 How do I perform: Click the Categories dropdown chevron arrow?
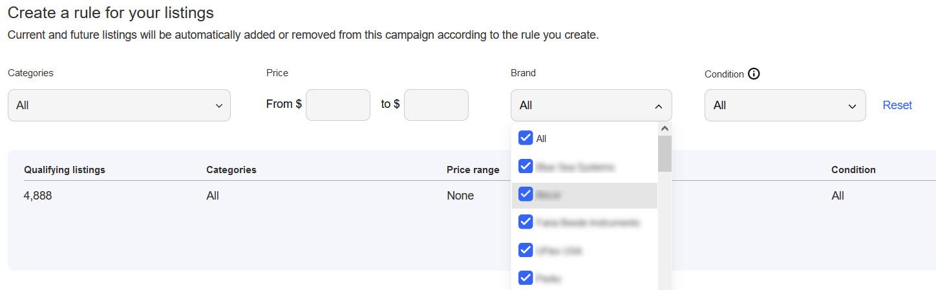219,106
